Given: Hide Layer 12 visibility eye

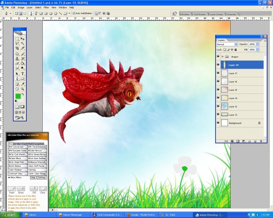Looking at the screenshot, I should tap(218, 106).
